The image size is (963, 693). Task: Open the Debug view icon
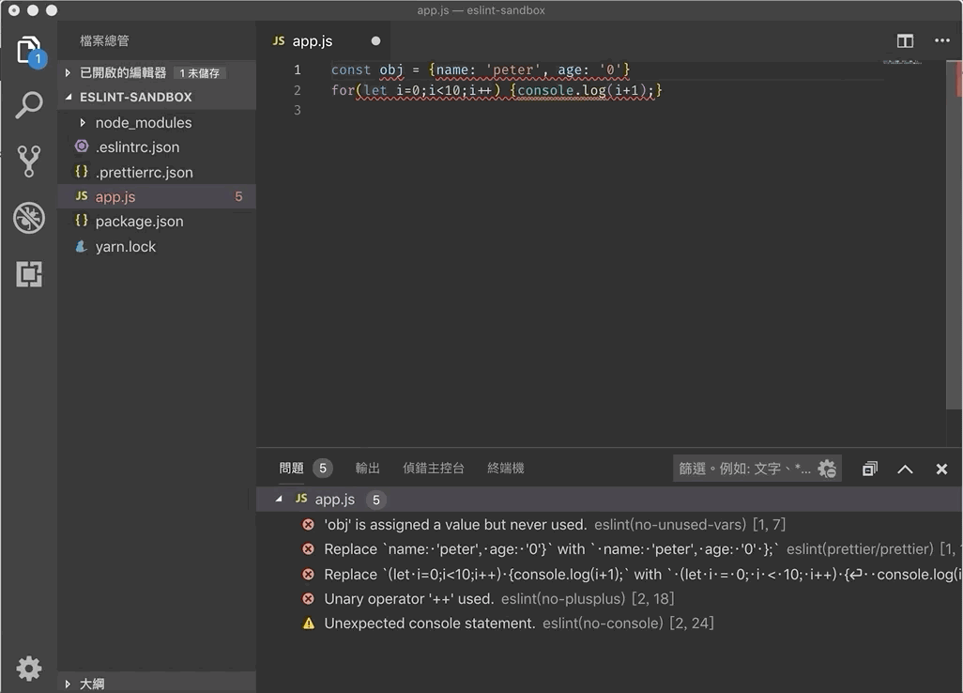pos(28,218)
